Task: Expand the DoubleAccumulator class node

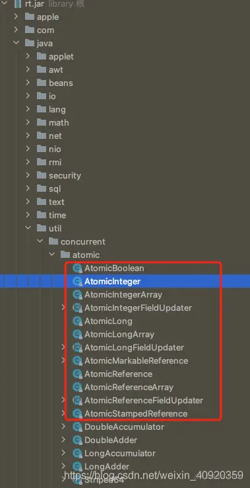Action: [63, 427]
